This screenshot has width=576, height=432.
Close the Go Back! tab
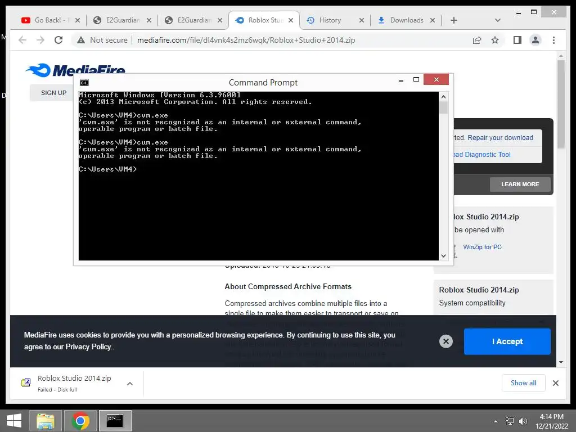click(x=78, y=20)
